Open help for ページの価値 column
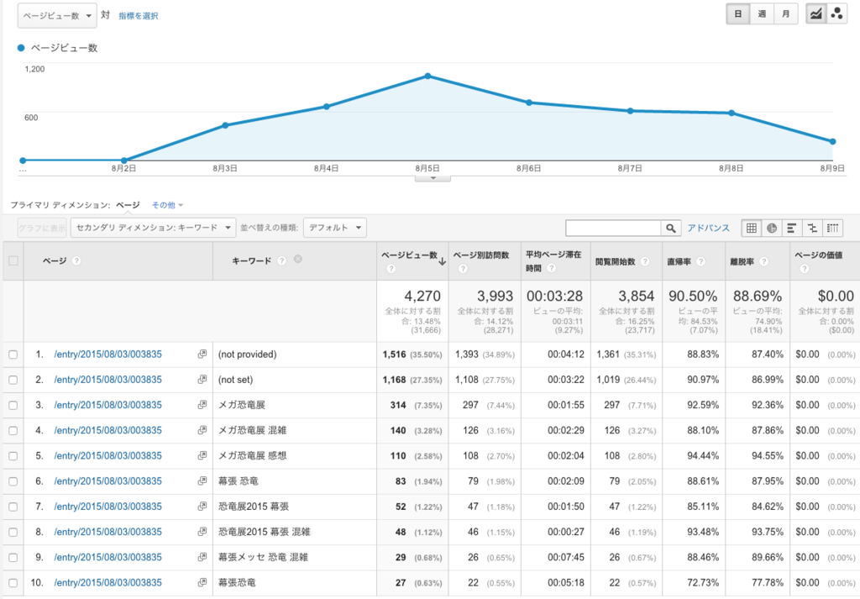Screen dimensions: 860x599 (804, 268)
